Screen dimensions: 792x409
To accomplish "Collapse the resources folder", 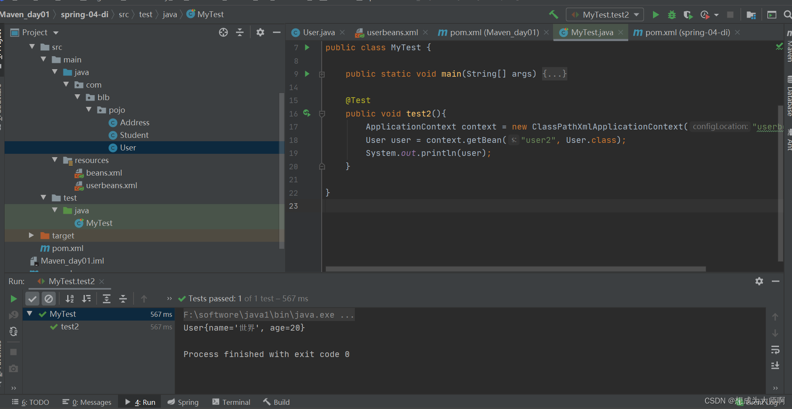I will click(x=55, y=160).
